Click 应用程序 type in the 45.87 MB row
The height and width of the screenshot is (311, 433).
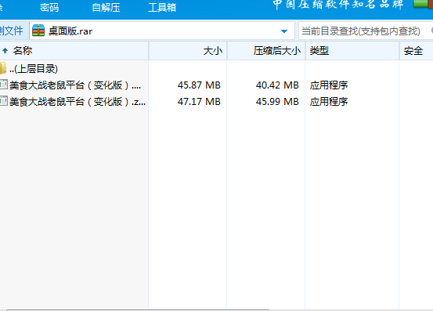(329, 85)
